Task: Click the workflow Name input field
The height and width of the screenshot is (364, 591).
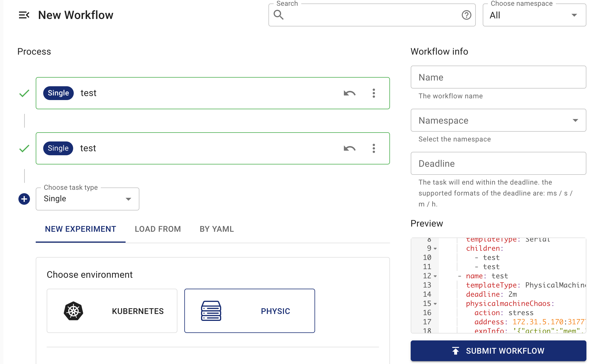Action: pyautogui.click(x=498, y=77)
